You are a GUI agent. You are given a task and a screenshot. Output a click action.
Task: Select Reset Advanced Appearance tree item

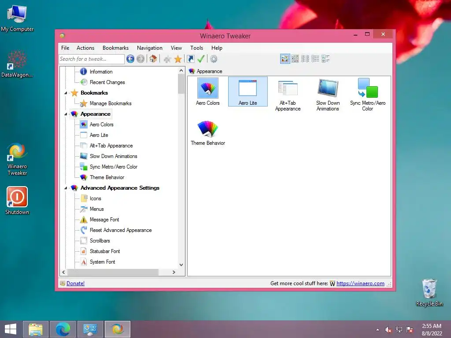click(x=121, y=230)
